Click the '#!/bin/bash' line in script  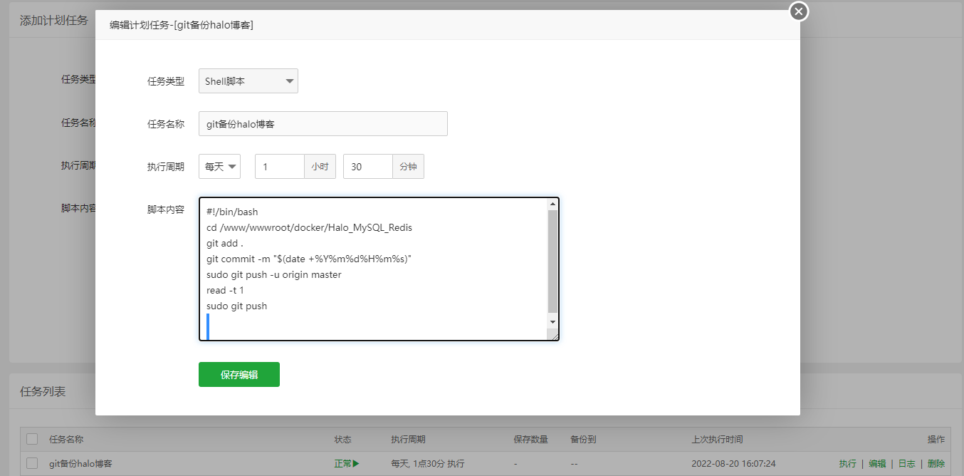[232, 212]
